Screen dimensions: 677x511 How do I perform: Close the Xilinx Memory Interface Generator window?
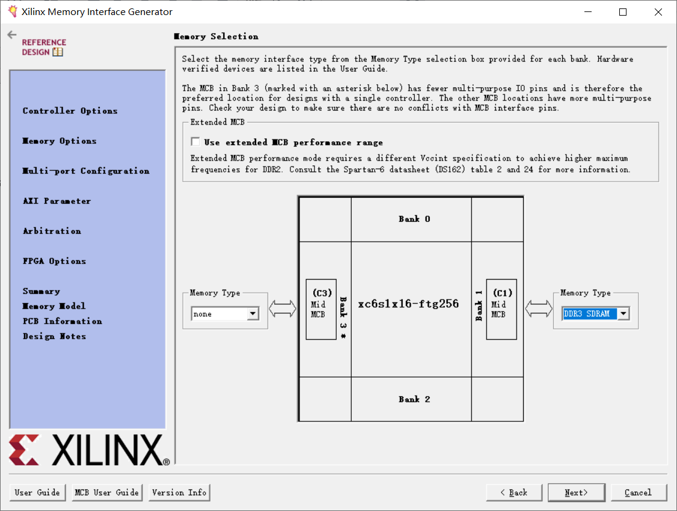[x=658, y=11]
